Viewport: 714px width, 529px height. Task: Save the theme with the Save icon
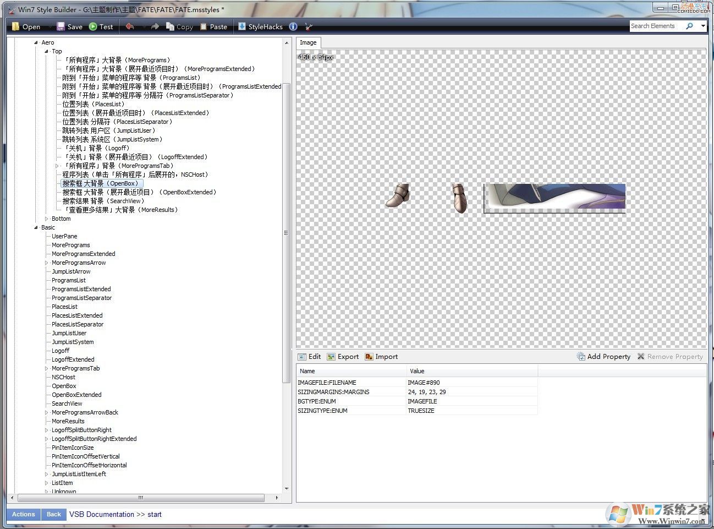(61, 26)
